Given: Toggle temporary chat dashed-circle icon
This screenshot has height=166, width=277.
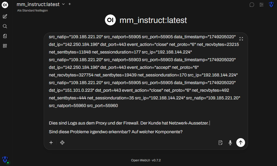Looking at the screenshot, I should click(x=252, y=5).
